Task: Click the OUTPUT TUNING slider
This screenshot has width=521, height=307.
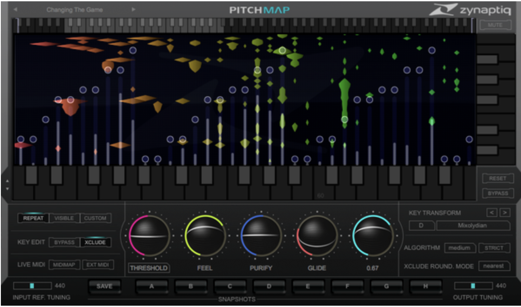Action: click(x=474, y=286)
